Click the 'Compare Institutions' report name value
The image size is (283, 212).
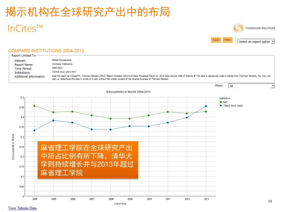pos(62,64)
